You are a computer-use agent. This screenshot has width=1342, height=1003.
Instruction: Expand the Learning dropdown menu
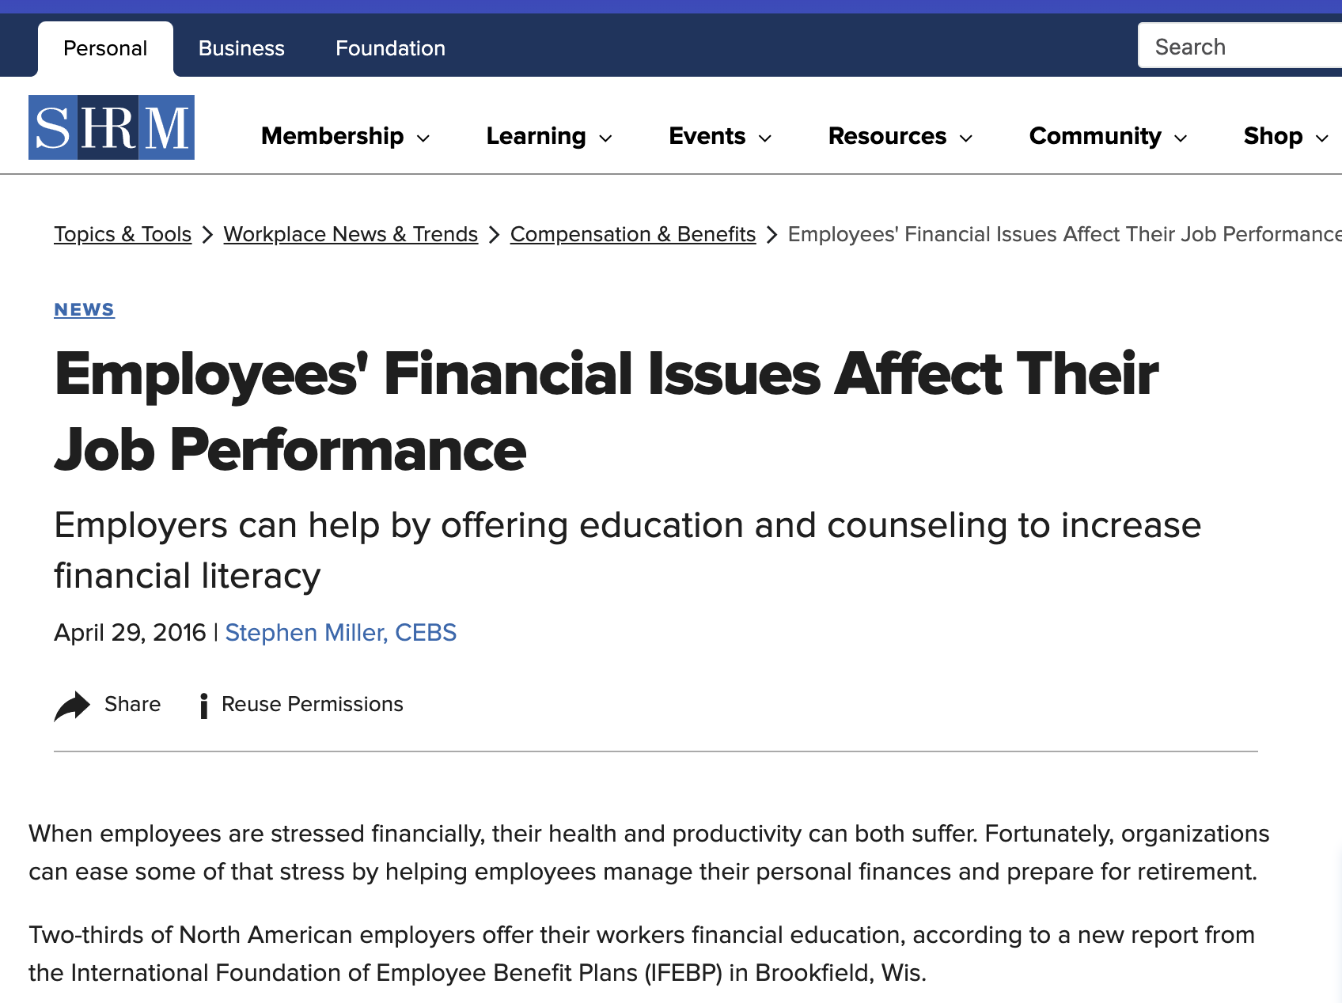[x=549, y=136]
